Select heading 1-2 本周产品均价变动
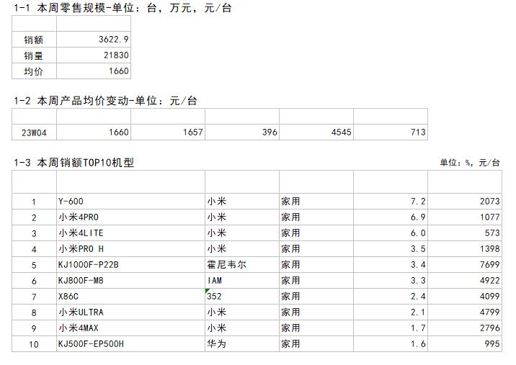Viewport: 516px width, 365px height. tap(106, 101)
